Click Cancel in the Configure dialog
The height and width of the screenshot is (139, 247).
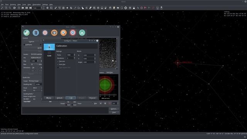pyautogui.click(x=93, y=98)
